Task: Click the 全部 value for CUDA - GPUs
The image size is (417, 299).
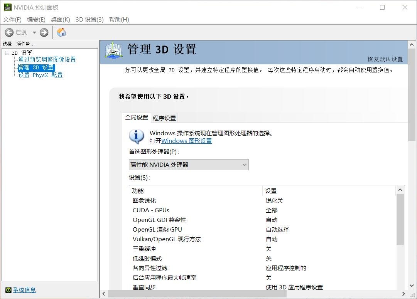Action: pos(272,210)
